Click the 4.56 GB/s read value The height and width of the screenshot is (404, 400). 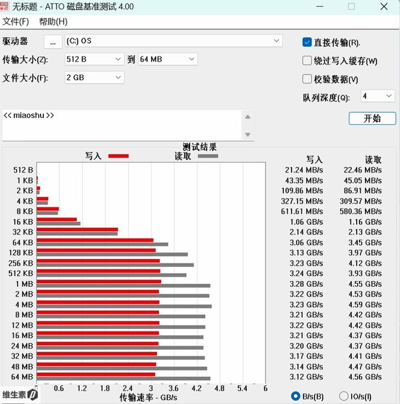coord(365,377)
